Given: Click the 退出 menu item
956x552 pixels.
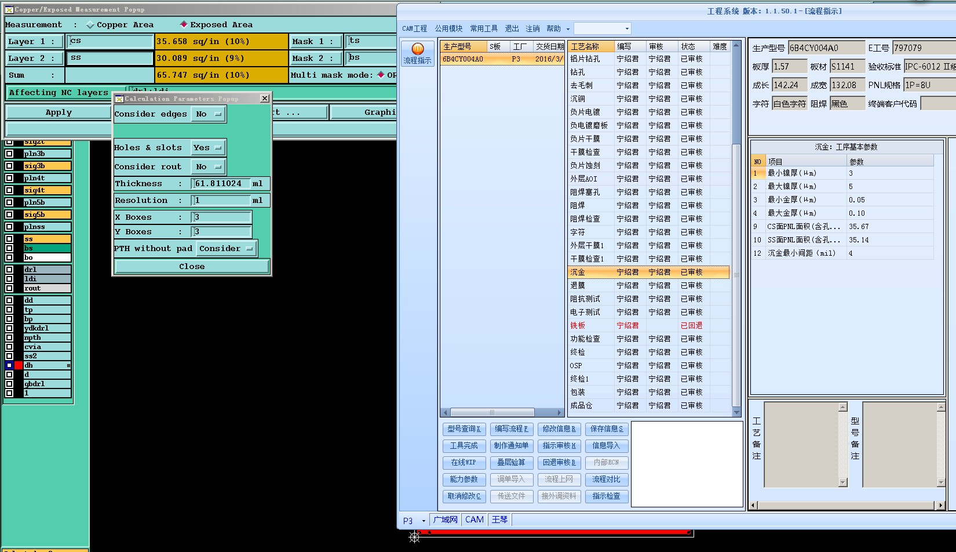Looking at the screenshot, I should tap(512, 28).
